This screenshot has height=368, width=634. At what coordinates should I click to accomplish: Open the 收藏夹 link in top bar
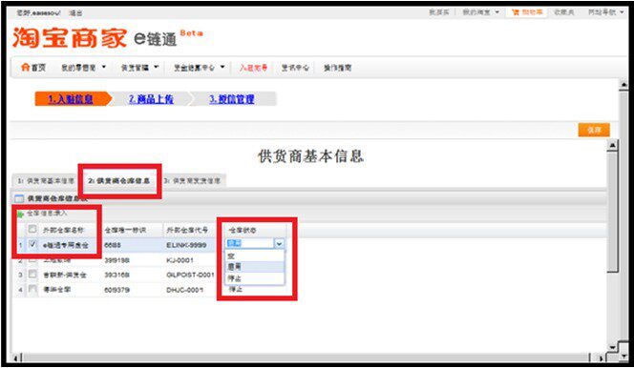pyautogui.click(x=563, y=12)
